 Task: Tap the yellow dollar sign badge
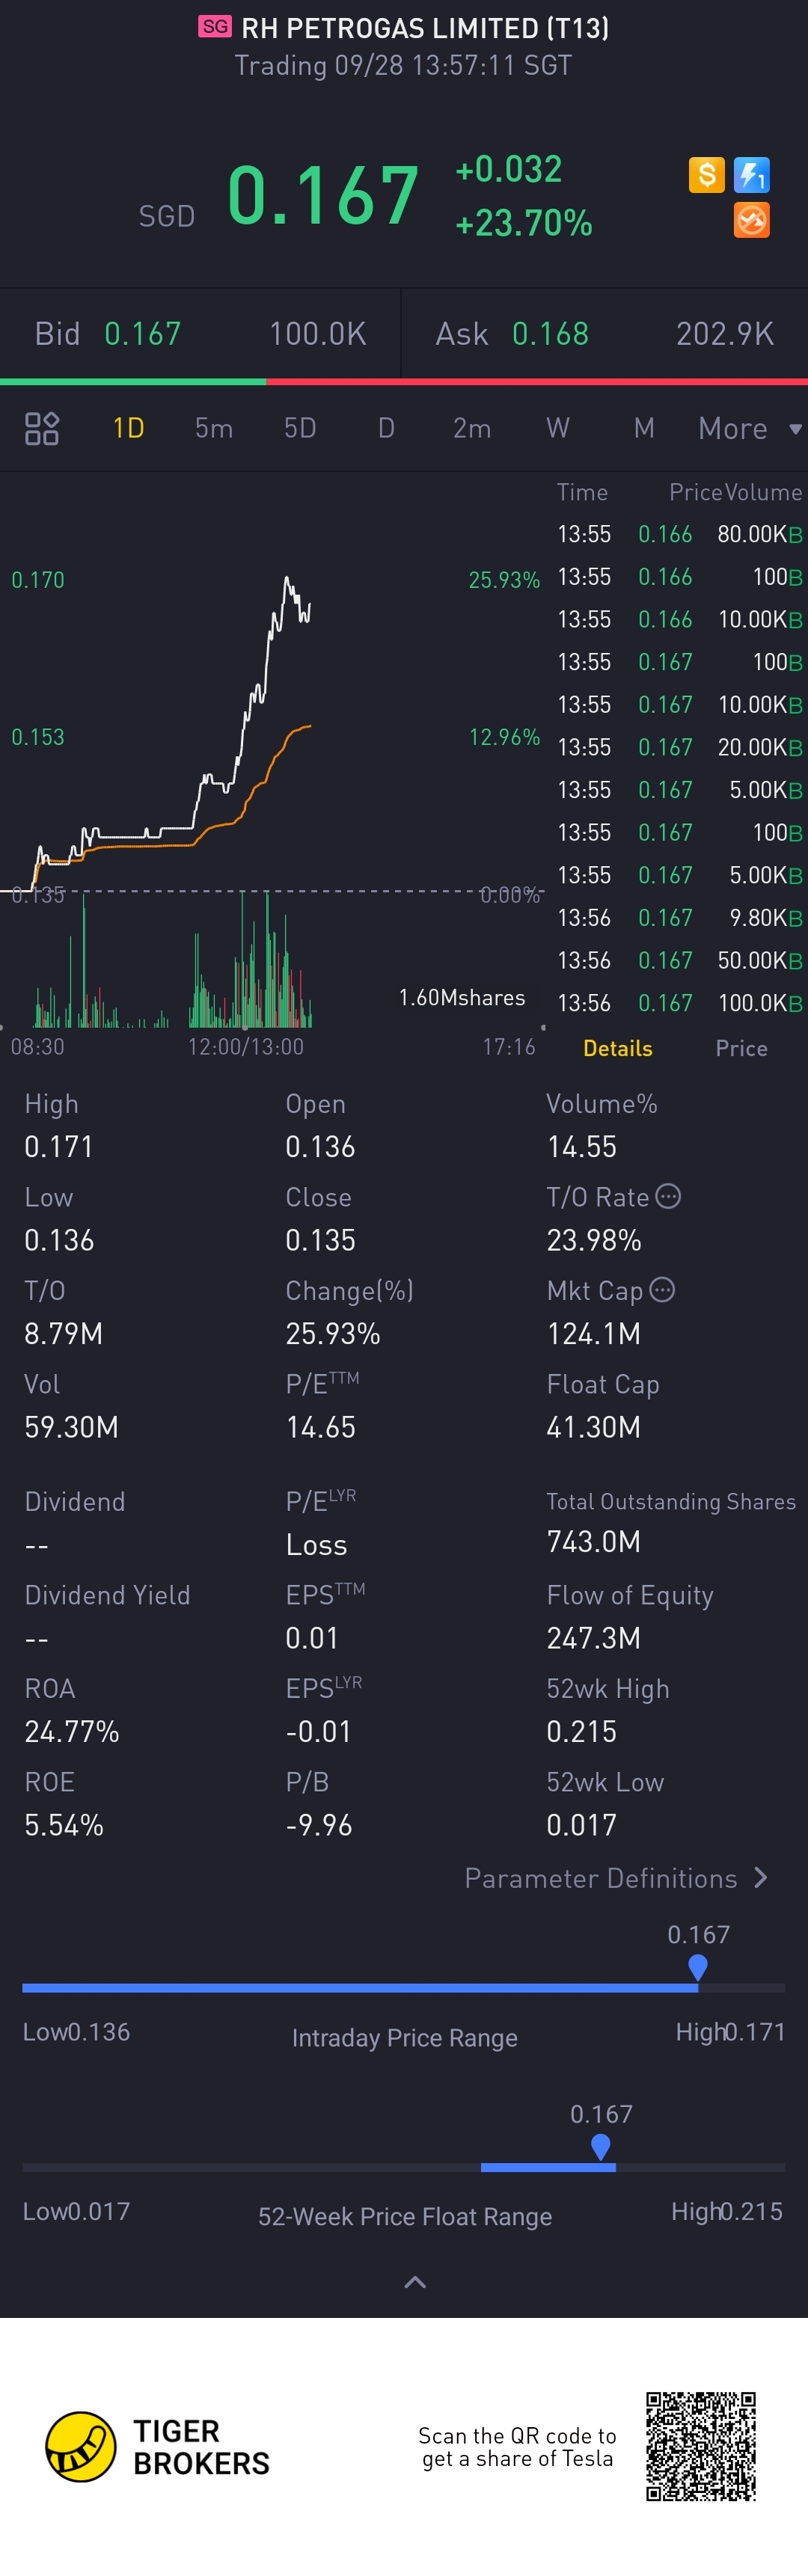click(706, 175)
